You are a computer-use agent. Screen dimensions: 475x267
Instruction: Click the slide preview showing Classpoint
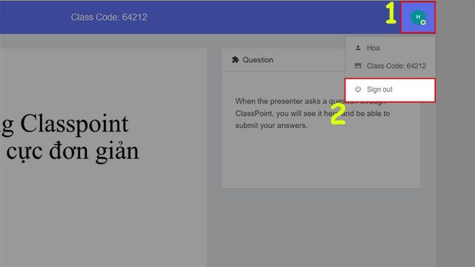pos(103,157)
